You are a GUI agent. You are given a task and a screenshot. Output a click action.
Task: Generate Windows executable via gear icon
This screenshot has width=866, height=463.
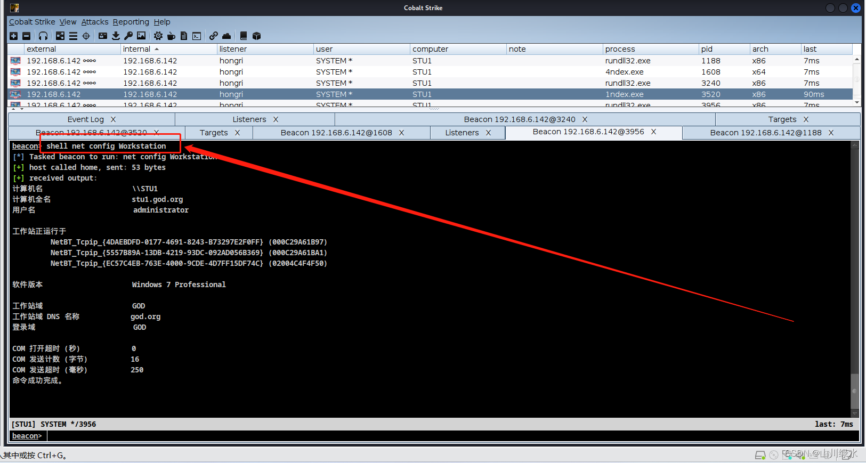[x=158, y=36]
